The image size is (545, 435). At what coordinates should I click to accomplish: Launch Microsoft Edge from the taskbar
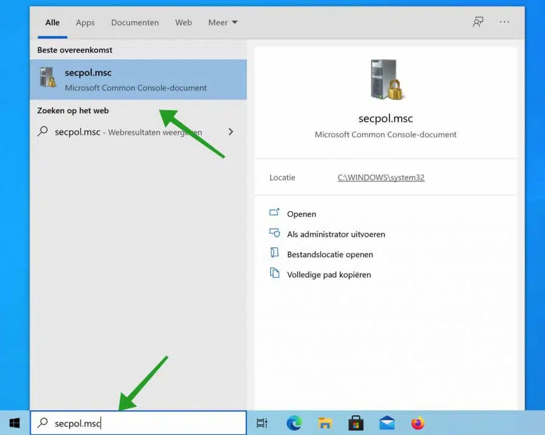(x=294, y=423)
